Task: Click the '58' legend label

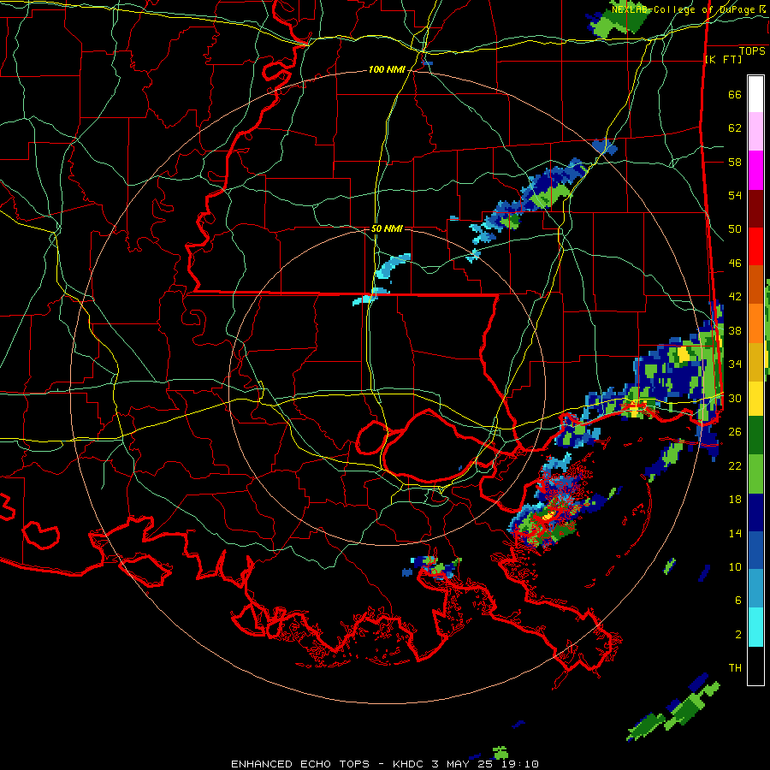Action: point(735,162)
